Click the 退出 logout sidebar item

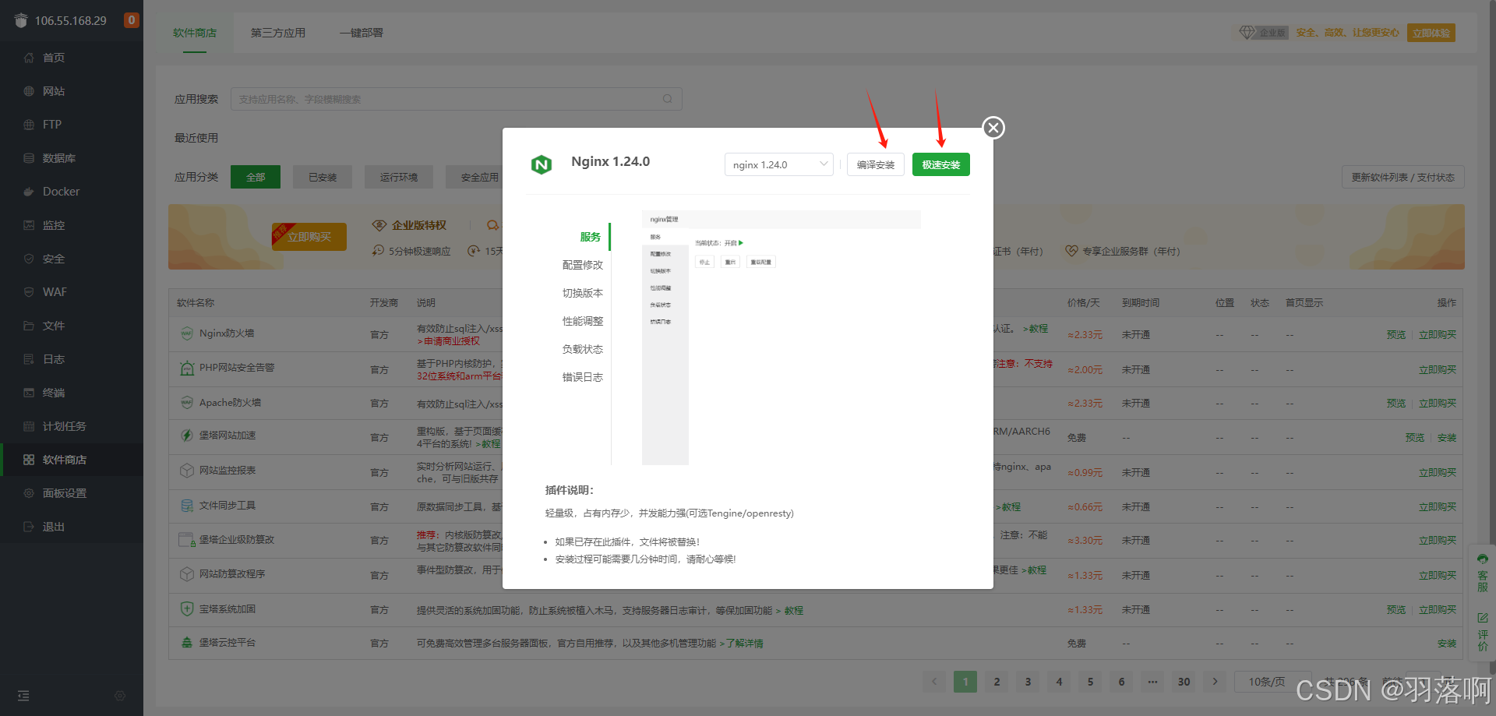(72, 527)
